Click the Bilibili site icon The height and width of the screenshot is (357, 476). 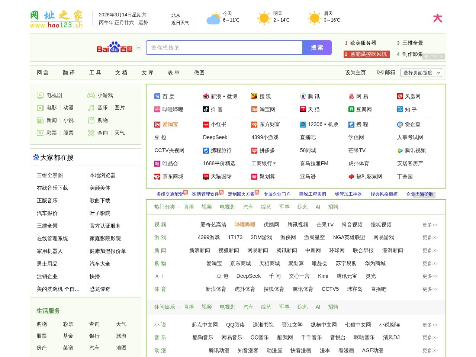pos(157,109)
